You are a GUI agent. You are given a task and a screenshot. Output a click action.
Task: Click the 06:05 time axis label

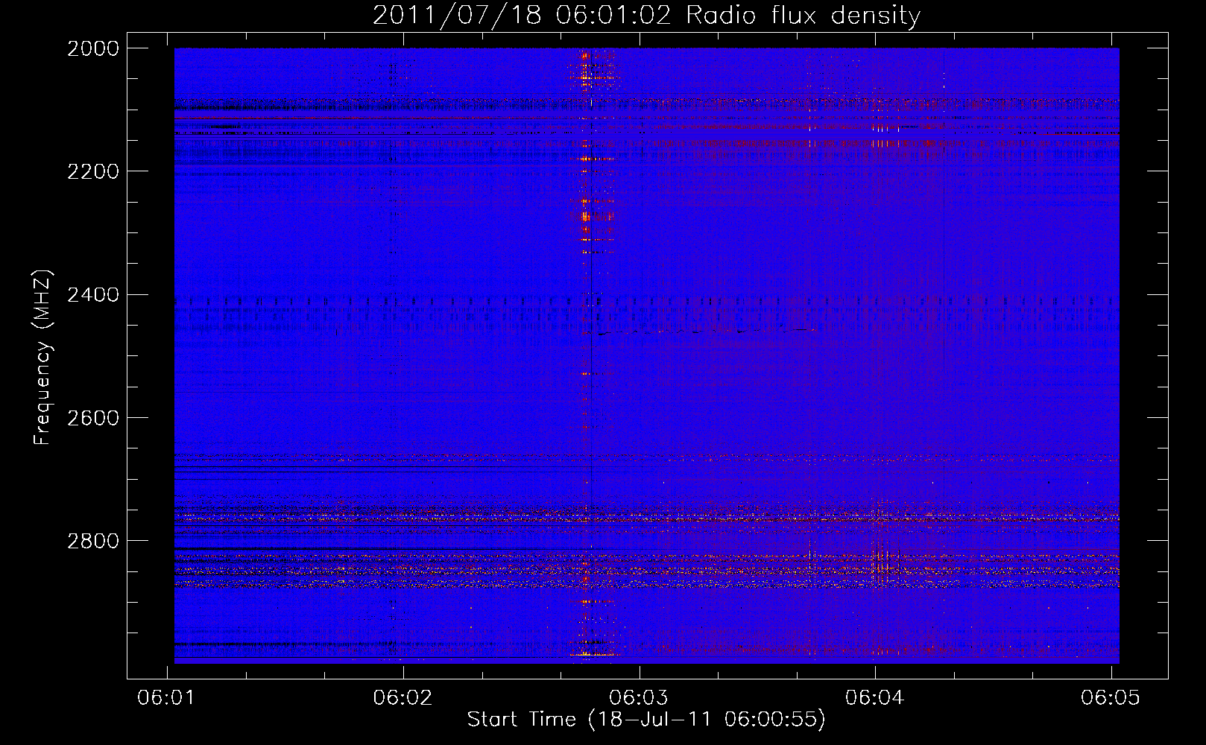point(1111,697)
